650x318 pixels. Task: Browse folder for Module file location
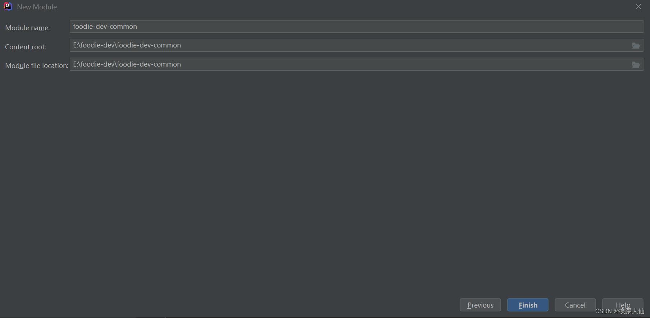tap(636, 65)
